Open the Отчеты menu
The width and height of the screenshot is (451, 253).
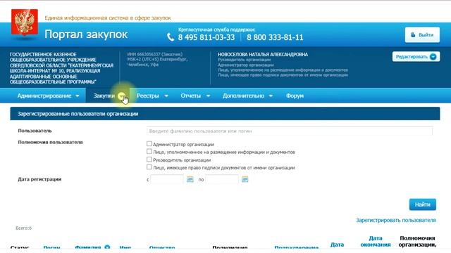tap(191, 96)
